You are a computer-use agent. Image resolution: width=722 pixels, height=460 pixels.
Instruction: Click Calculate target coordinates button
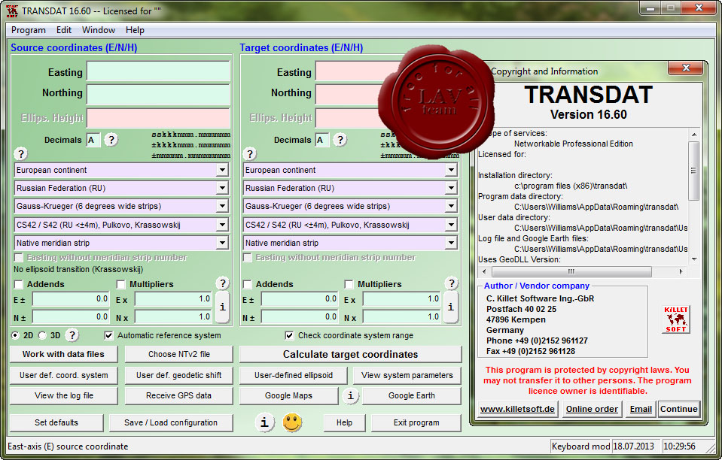[350, 354]
